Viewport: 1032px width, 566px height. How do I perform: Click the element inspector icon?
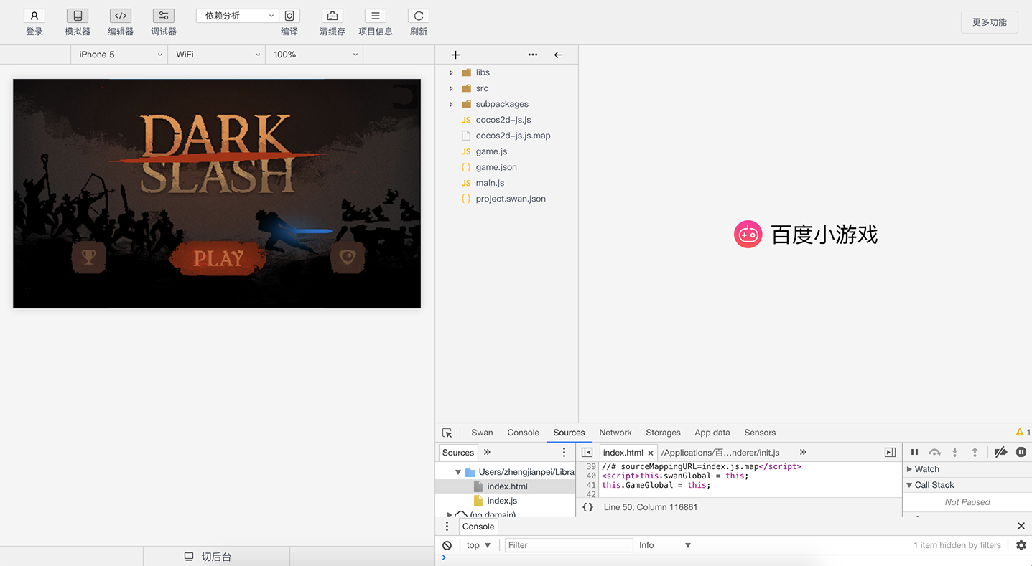pos(447,433)
